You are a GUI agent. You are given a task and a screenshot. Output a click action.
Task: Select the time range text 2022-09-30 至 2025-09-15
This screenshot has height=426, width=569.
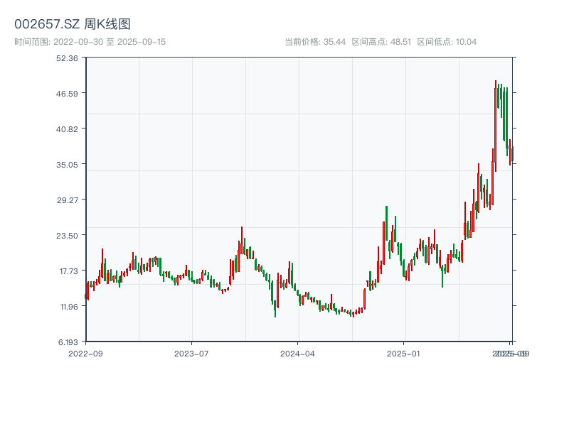click(110, 42)
